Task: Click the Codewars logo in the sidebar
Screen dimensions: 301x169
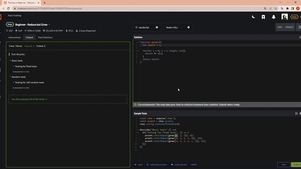Action: 1,17
